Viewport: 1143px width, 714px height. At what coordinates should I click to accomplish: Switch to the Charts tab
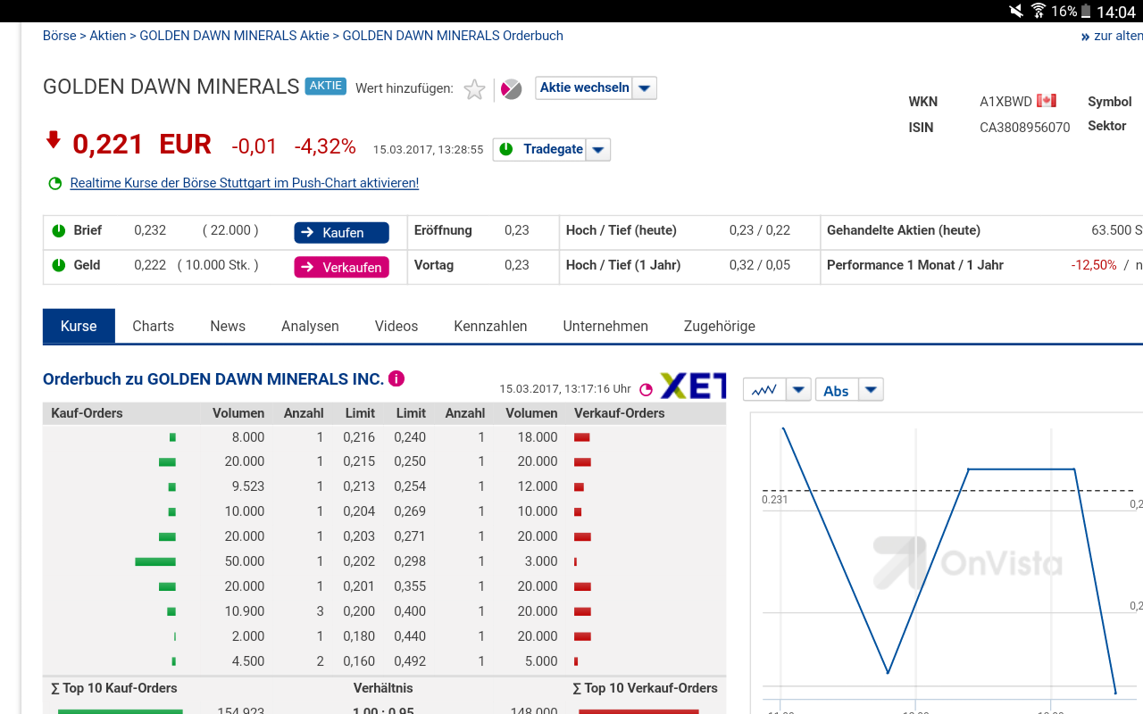point(153,327)
